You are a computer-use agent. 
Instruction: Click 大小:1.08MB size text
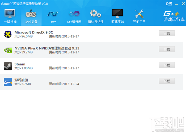coord(23,68)
